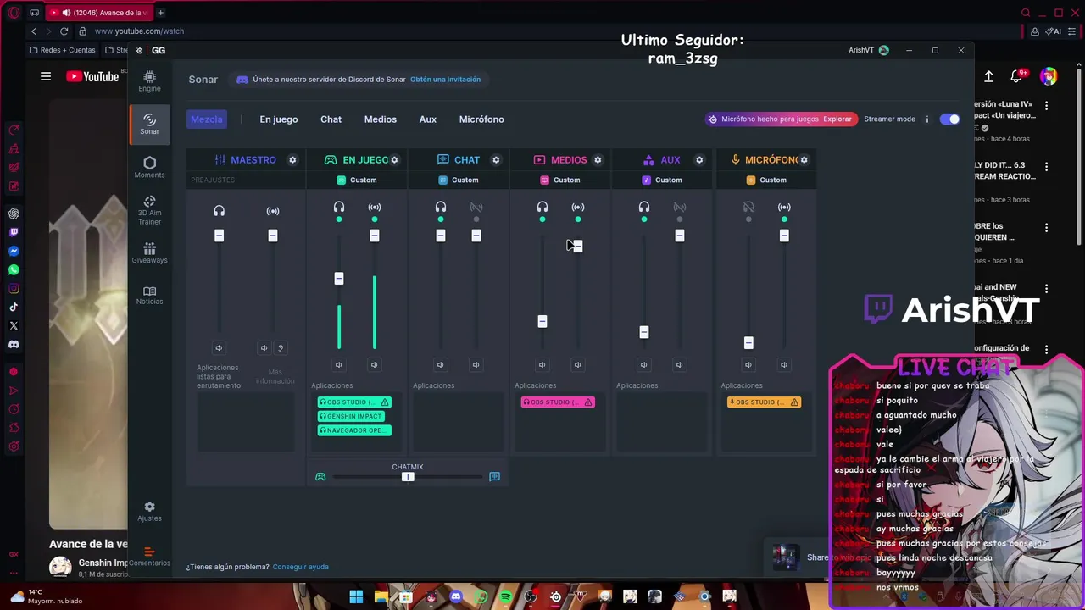Open the Windows Start menu
The height and width of the screenshot is (610, 1085).
356,596
